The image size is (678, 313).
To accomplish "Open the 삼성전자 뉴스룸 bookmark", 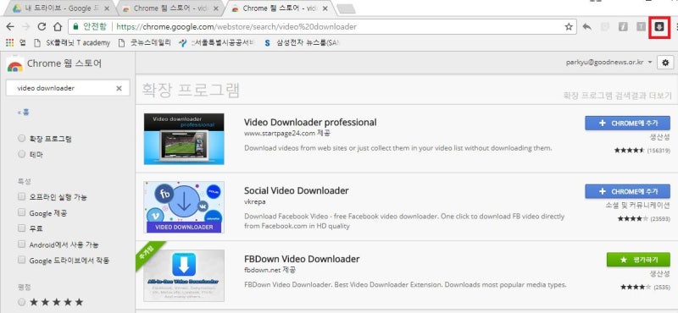I will coord(302,42).
